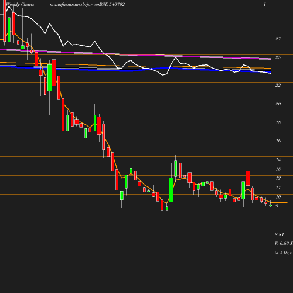
Task: Click the price axis label 12
Action: [278, 178]
